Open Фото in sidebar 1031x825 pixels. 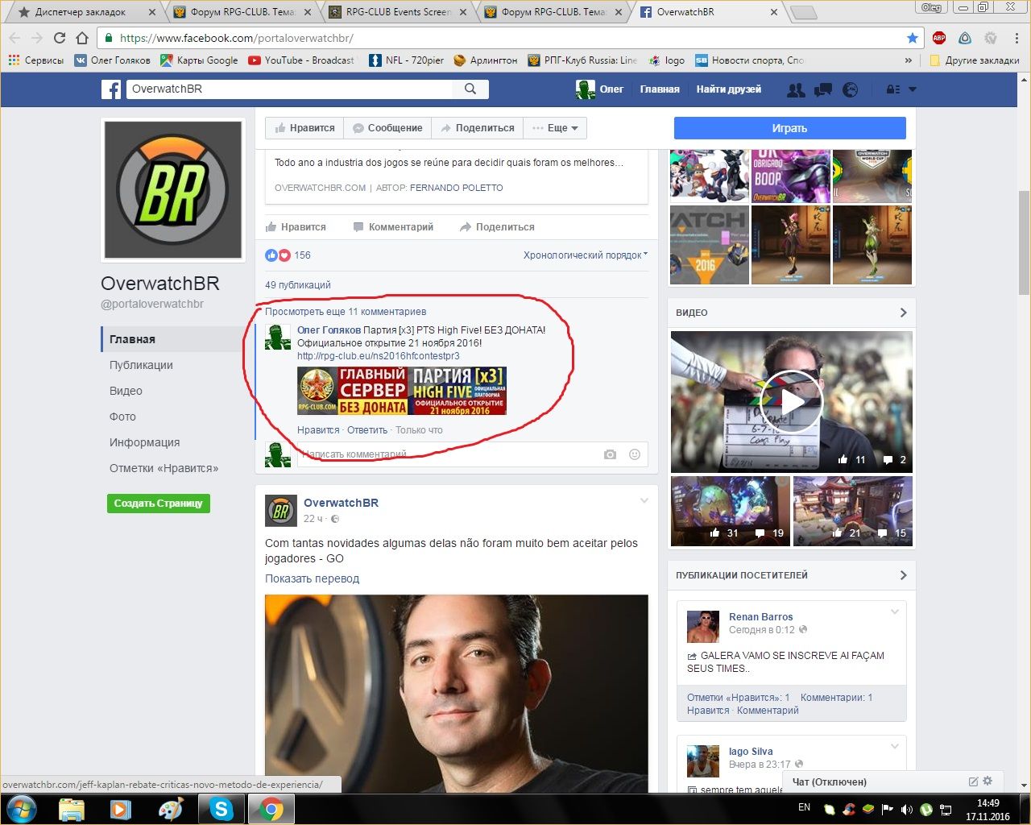[x=122, y=417]
